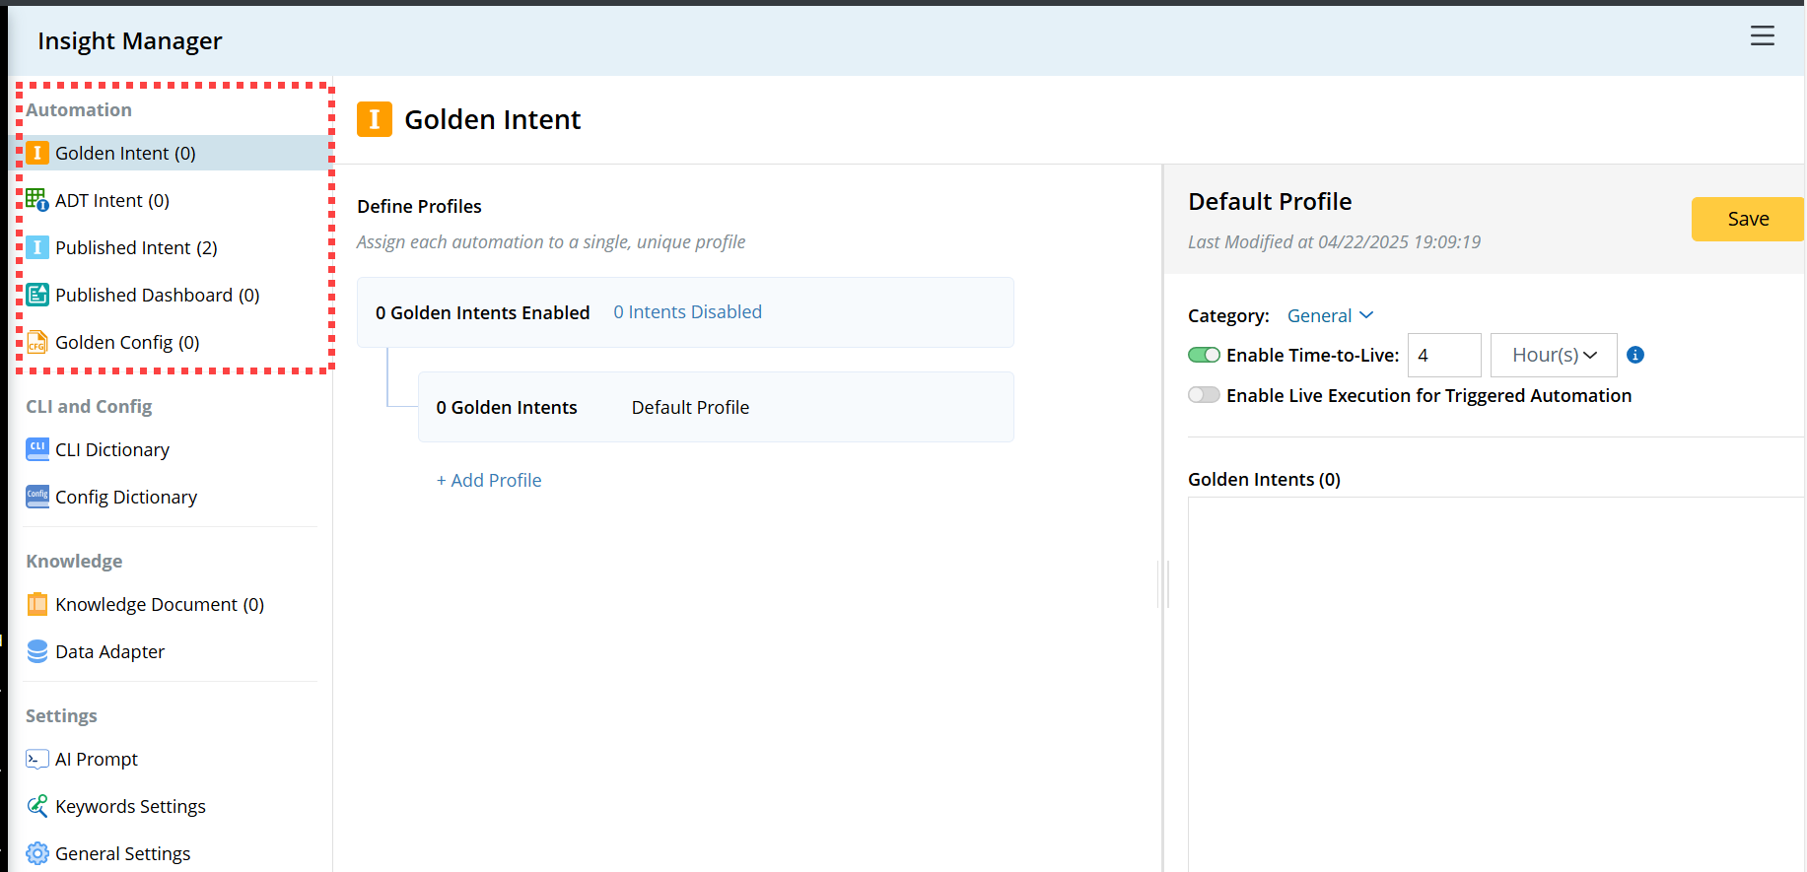Click the ADT Intent grid icon
Image resolution: width=1807 pixels, height=872 pixels.
[x=37, y=200]
